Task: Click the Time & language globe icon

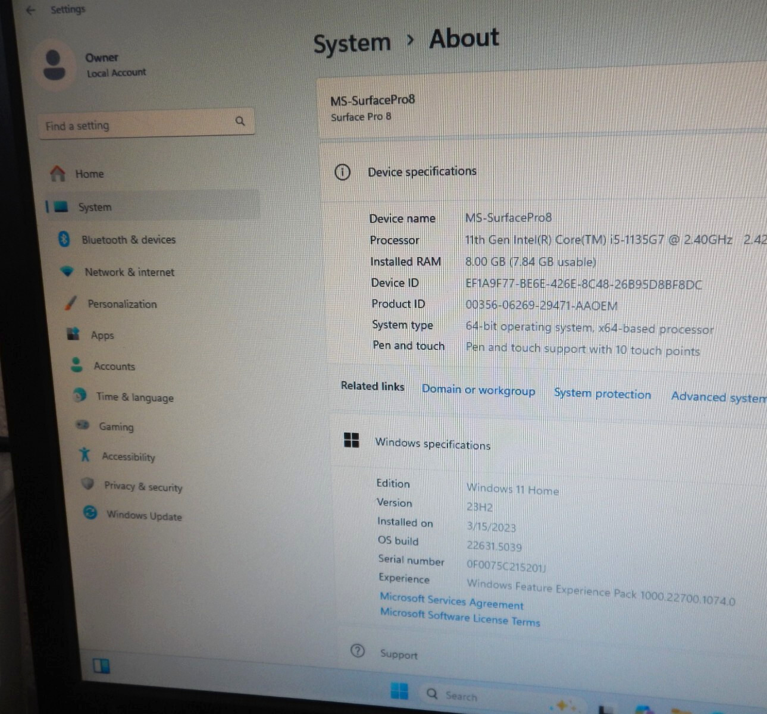Action: [80, 395]
